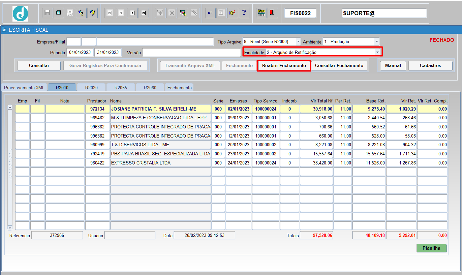This screenshot has width=462, height=275.
Task: Click the grid scroll down arrow
Action: click(10, 228)
